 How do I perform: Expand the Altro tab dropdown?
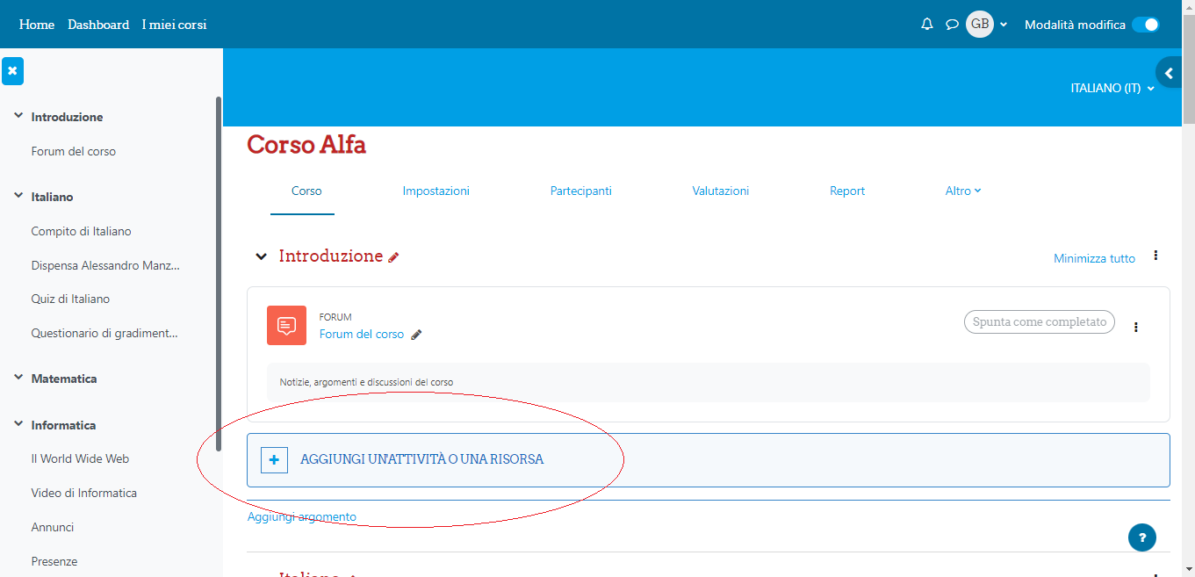pyautogui.click(x=963, y=191)
